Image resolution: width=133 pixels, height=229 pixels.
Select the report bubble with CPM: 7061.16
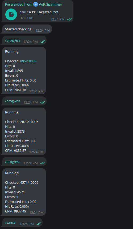point(24,71)
